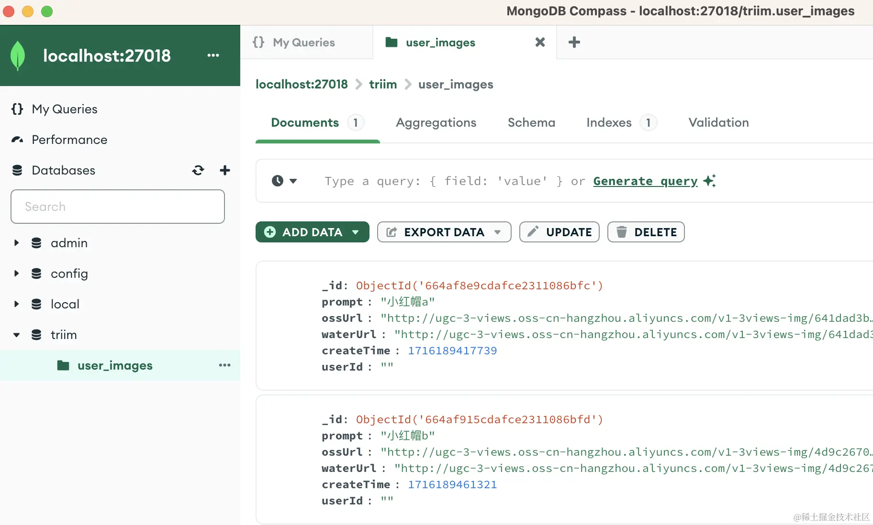Open the user_images collection options menu
The image size is (873, 525).
(224, 365)
